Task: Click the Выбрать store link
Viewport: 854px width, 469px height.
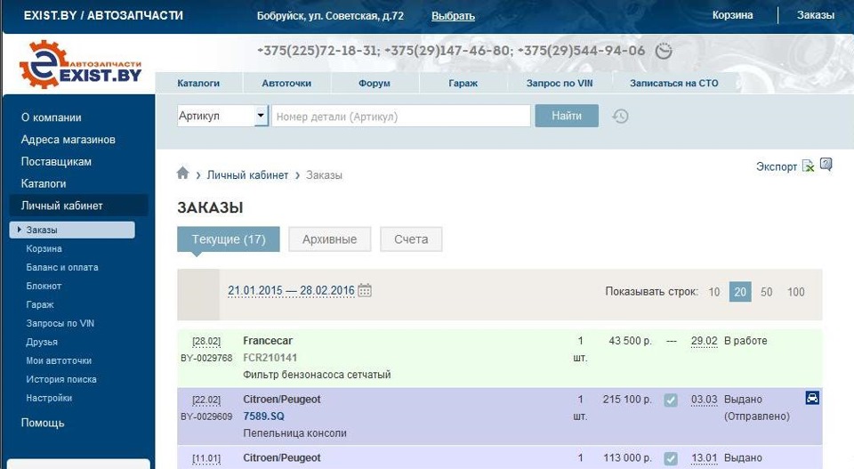Action: coord(453,16)
